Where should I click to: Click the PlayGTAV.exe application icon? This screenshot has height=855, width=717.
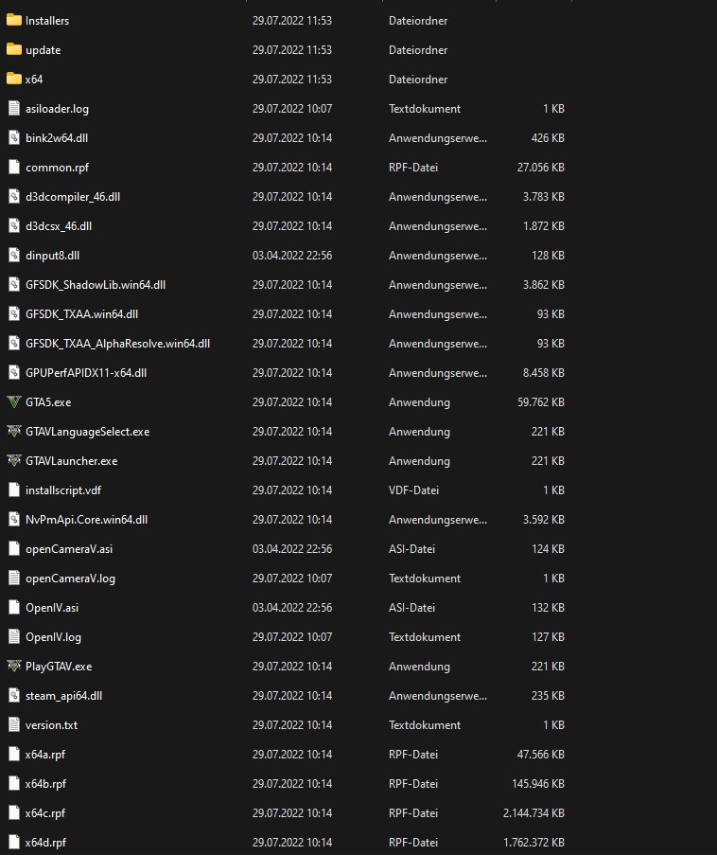click(14, 667)
